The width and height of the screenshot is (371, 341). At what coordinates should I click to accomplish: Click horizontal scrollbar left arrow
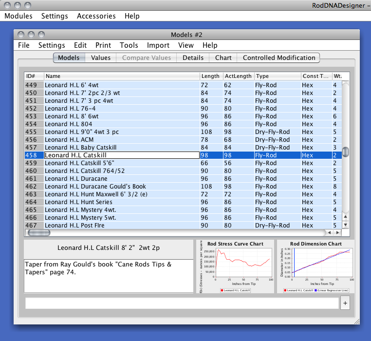click(x=329, y=232)
